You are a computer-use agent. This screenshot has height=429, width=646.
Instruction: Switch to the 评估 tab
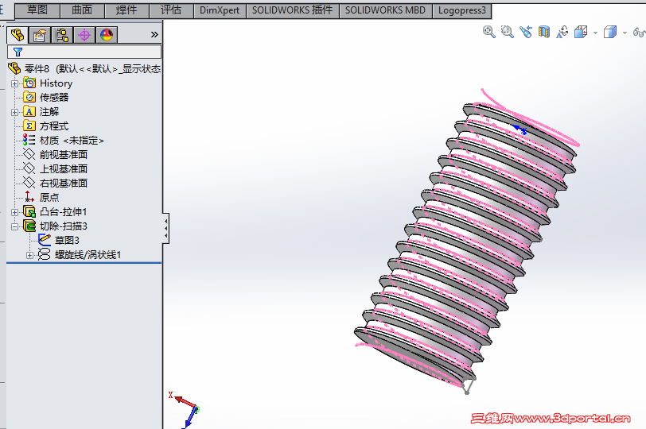[171, 10]
